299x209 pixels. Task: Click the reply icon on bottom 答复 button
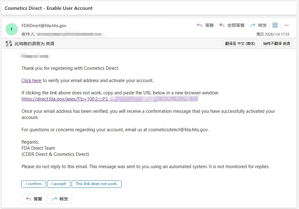coord(29,199)
